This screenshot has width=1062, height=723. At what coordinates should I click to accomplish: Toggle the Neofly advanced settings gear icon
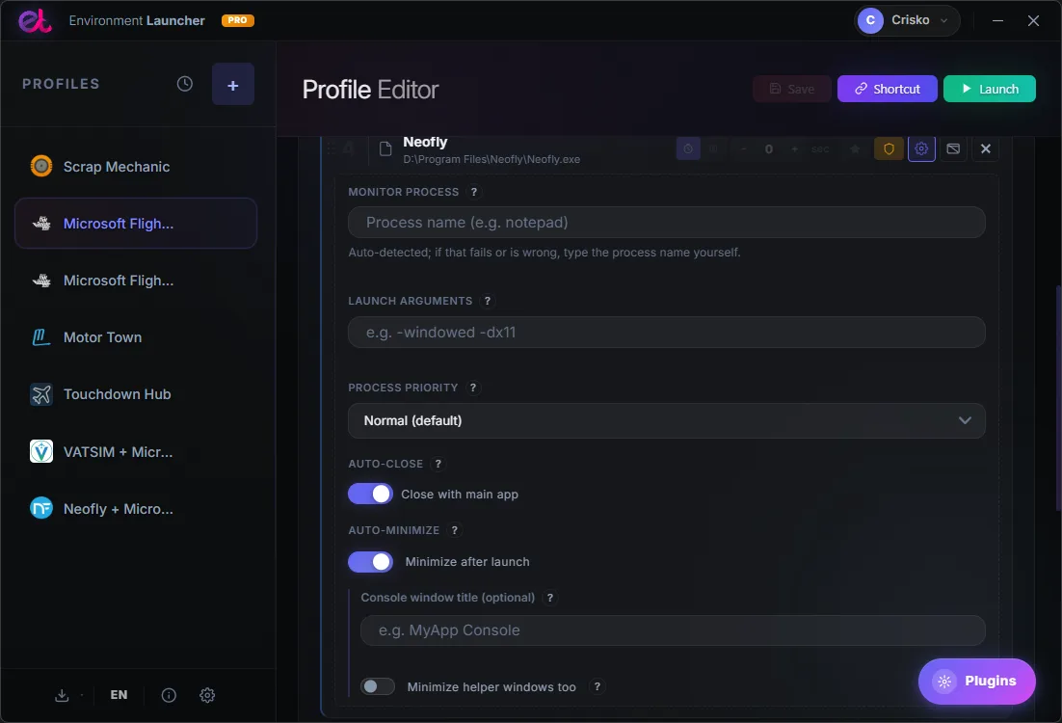point(921,148)
